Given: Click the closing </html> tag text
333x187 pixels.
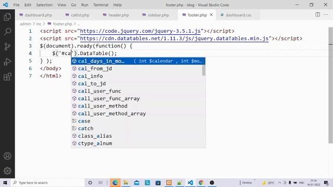Looking at the screenshot, I should coord(50,76).
